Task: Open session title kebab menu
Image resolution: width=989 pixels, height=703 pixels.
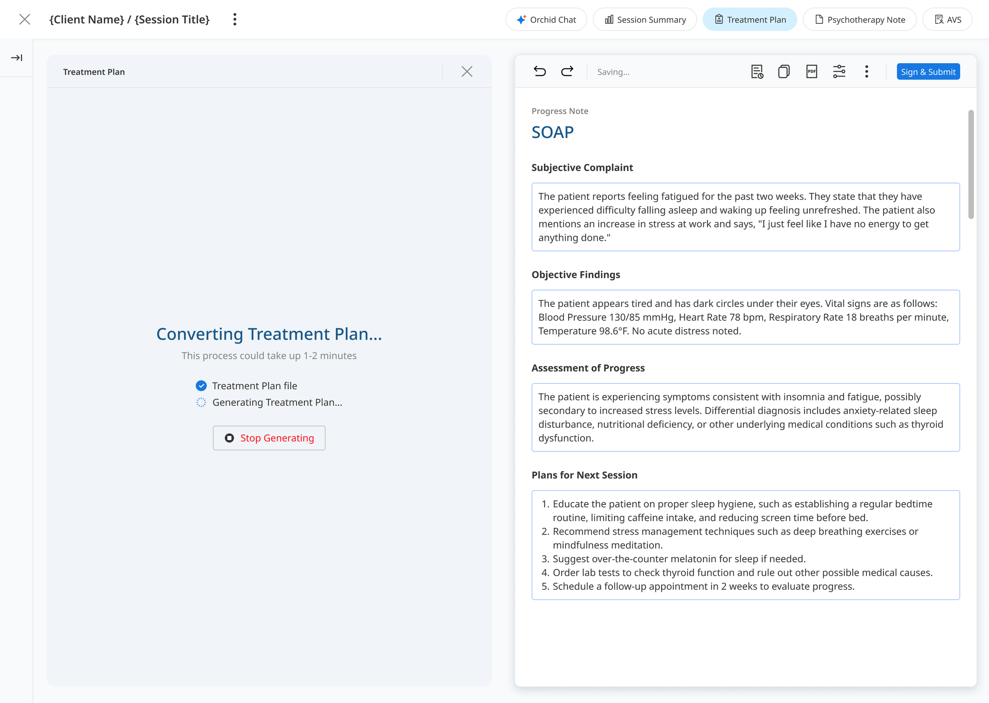Action: tap(235, 19)
